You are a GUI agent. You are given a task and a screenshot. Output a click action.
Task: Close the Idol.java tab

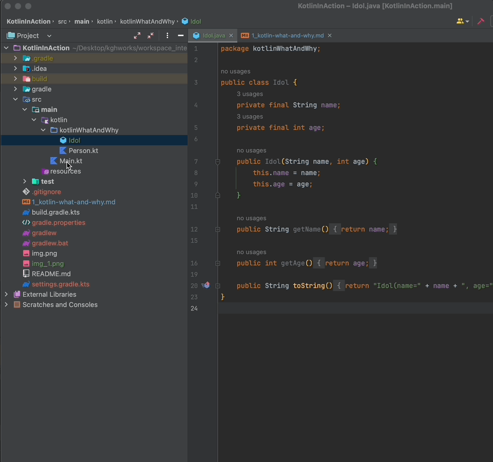(231, 35)
